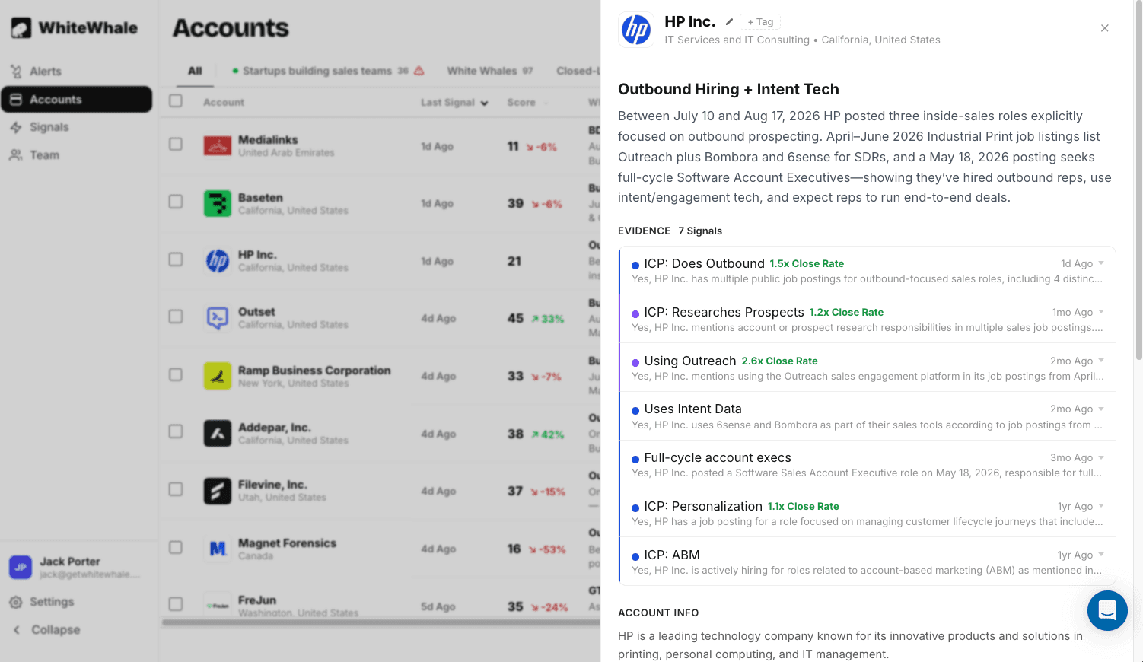The width and height of the screenshot is (1143, 662).
Task: Check the Ramp Business Corporation checkbox
Action: pos(176,374)
